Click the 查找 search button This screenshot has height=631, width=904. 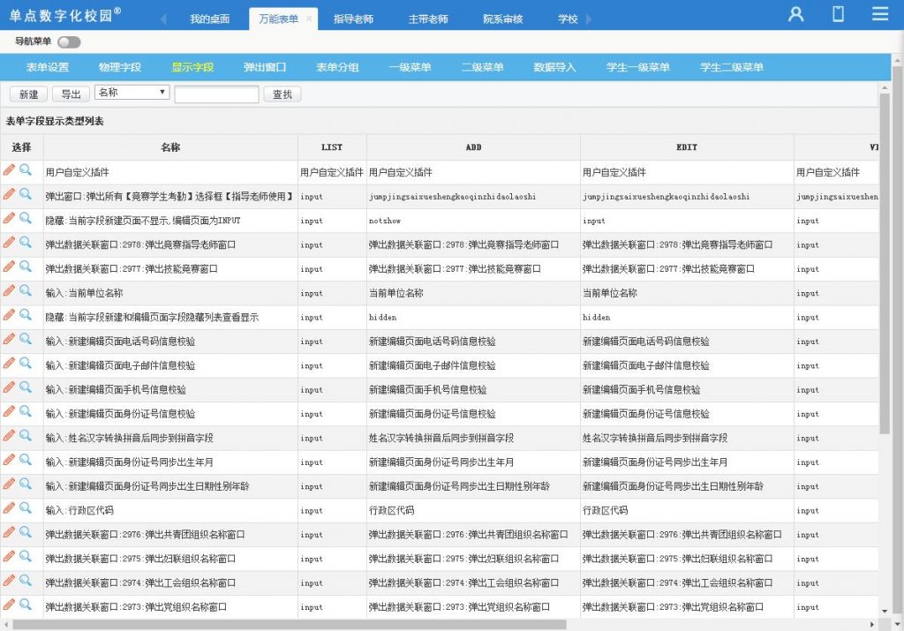coord(282,94)
